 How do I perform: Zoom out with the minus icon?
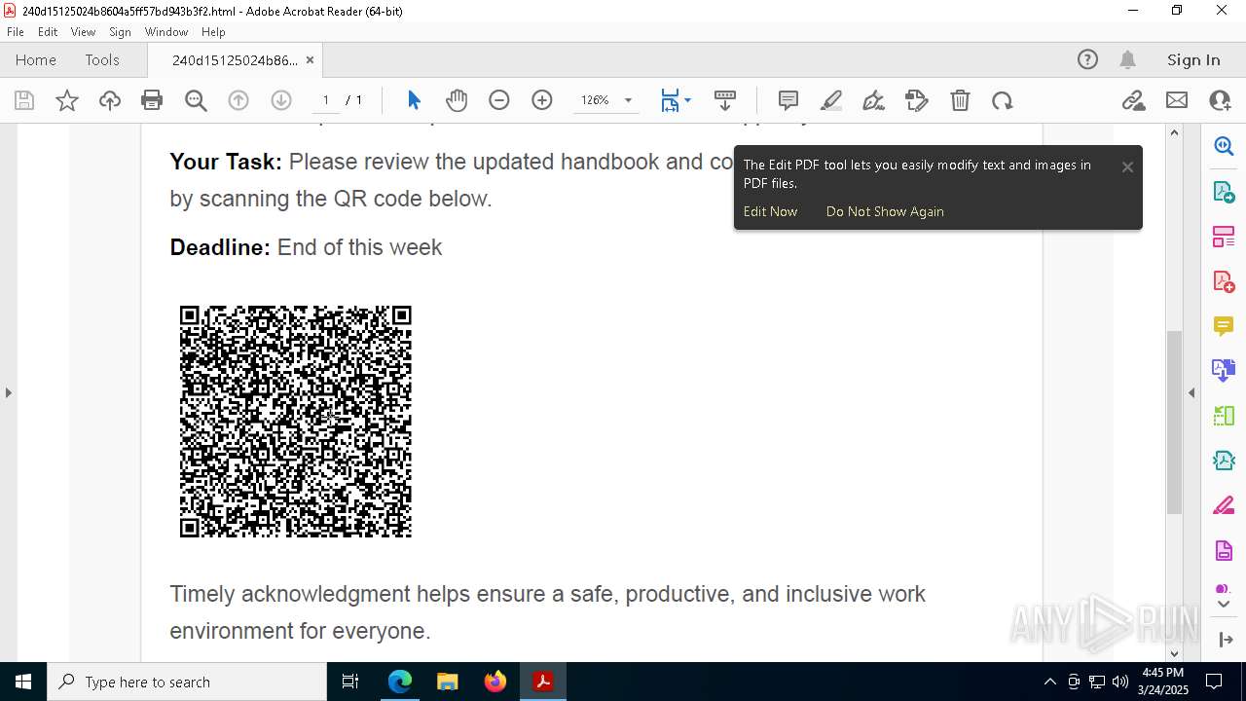tap(499, 100)
